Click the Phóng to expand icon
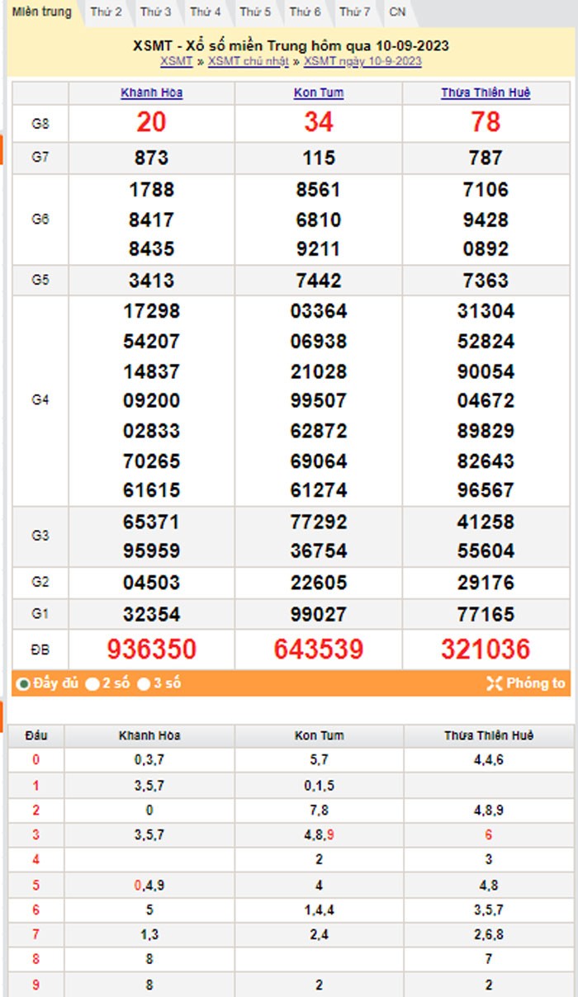The image size is (578, 997). (x=495, y=683)
